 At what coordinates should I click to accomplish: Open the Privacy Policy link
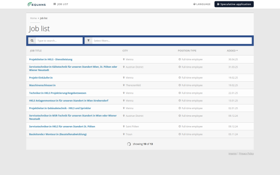point(246,154)
